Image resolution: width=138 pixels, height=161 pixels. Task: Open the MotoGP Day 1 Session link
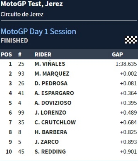(38, 32)
